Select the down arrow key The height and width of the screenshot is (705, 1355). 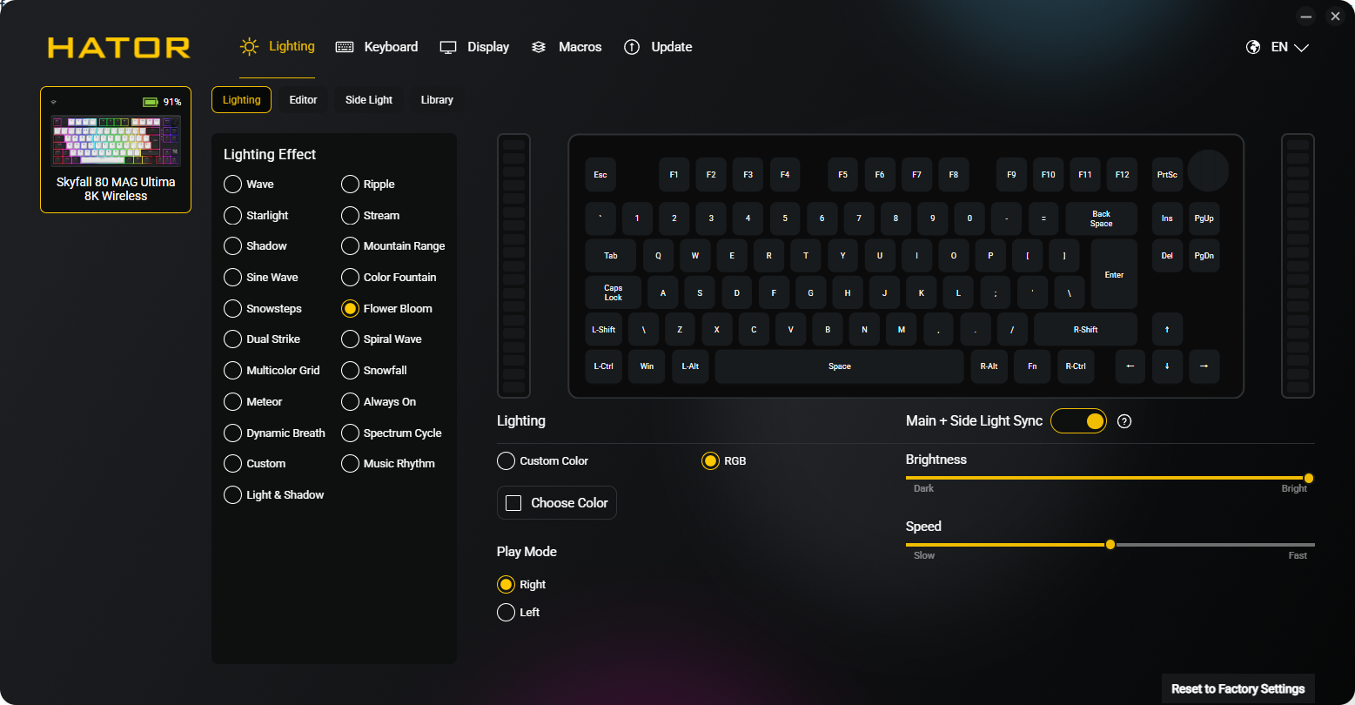[x=1167, y=366]
